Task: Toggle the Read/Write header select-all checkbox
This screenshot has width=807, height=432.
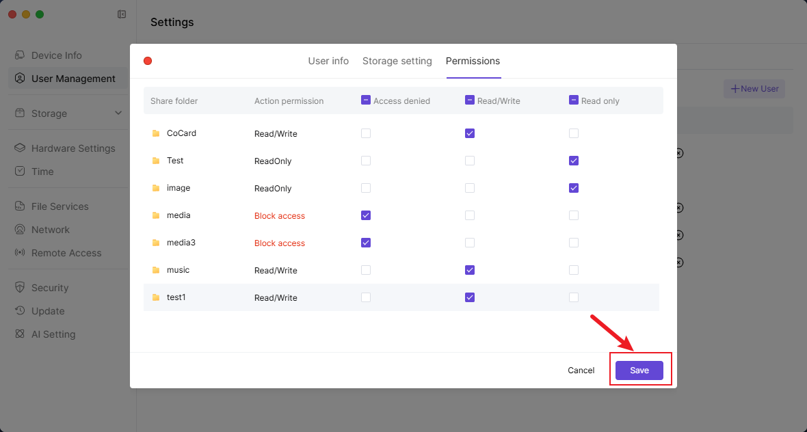Action: (470, 100)
